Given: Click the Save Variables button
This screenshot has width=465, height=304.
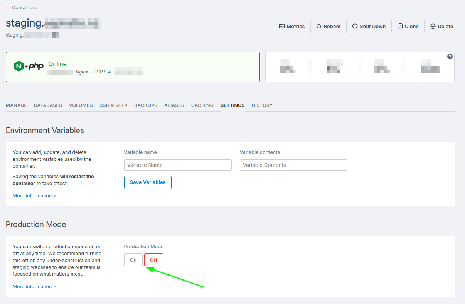Looking at the screenshot, I should [148, 182].
